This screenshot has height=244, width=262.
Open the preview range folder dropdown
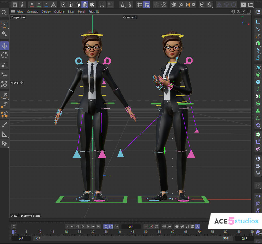(x=111, y=227)
